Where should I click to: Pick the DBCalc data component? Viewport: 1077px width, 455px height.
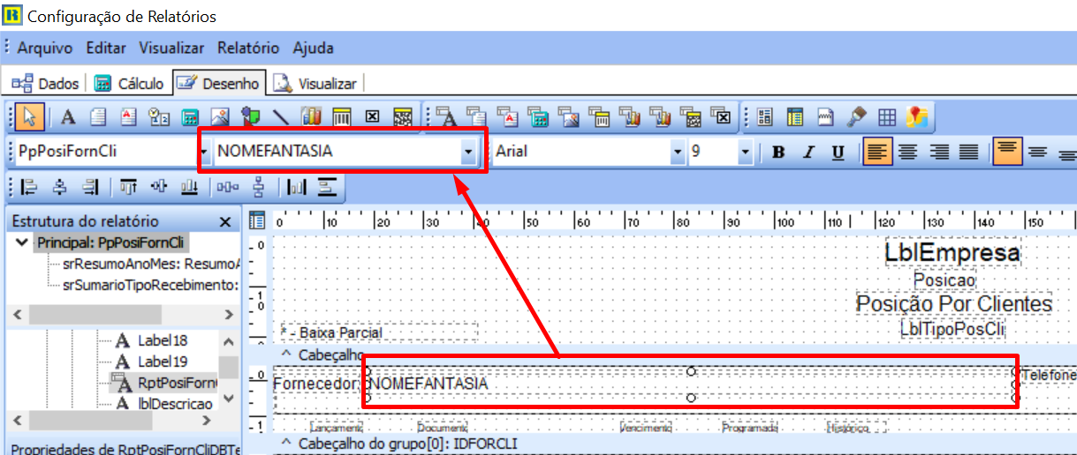(x=539, y=116)
